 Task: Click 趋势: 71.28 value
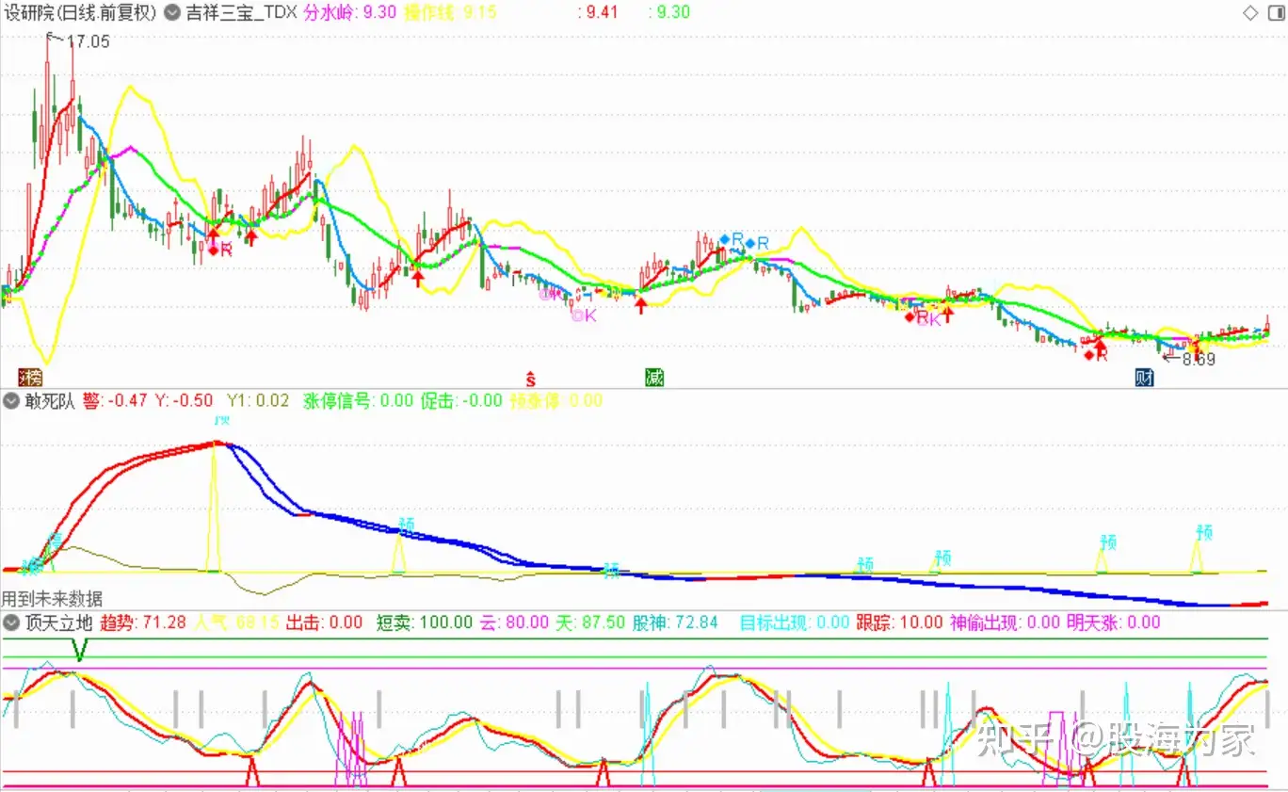[143, 622]
